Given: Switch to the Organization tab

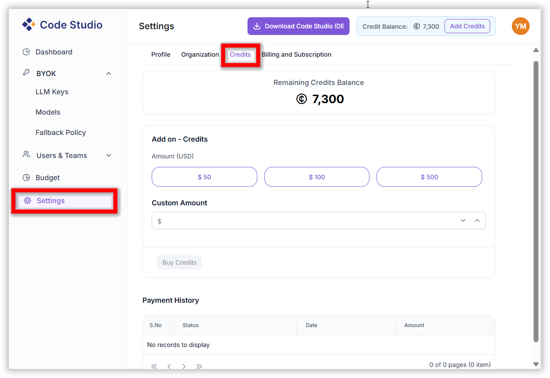Looking at the screenshot, I should tap(200, 54).
